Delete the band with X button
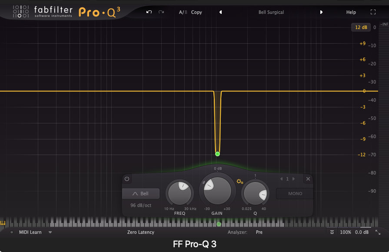This screenshot has width=389, height=252. (308, 179)
